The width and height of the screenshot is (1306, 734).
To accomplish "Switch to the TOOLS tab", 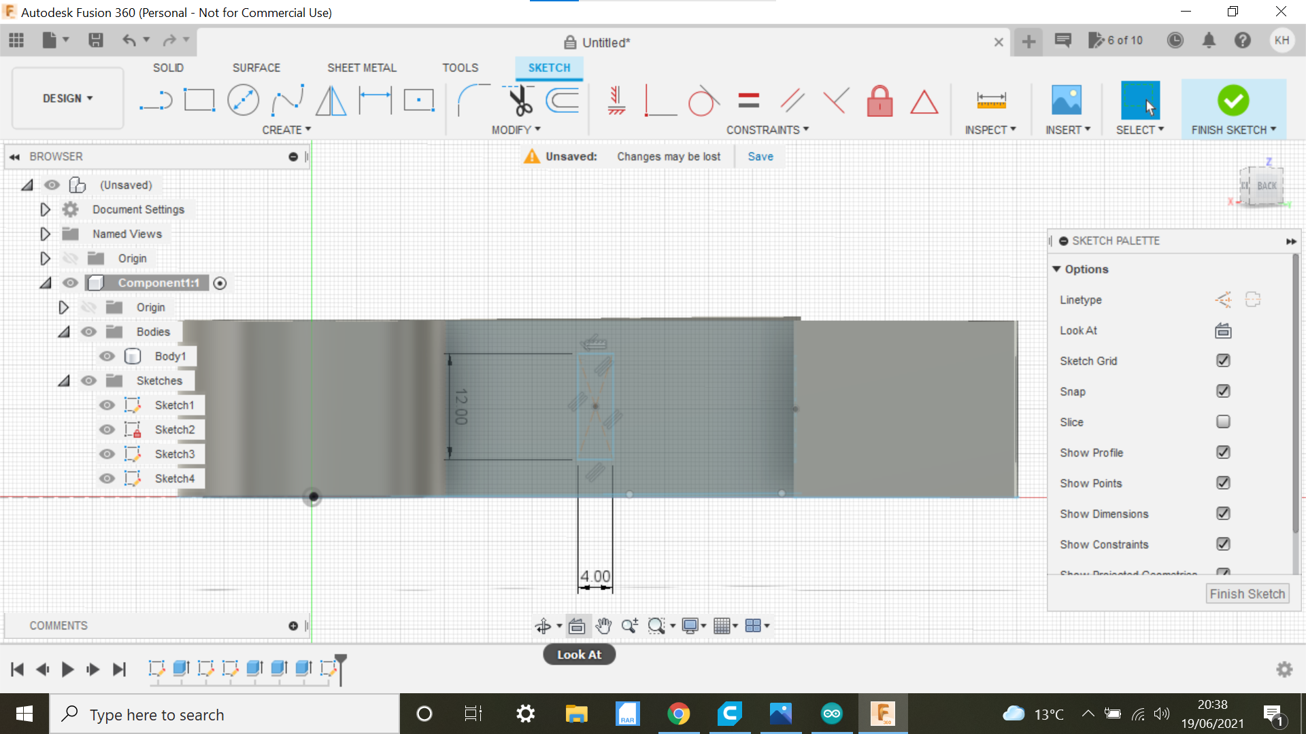I will coord(461,68).
